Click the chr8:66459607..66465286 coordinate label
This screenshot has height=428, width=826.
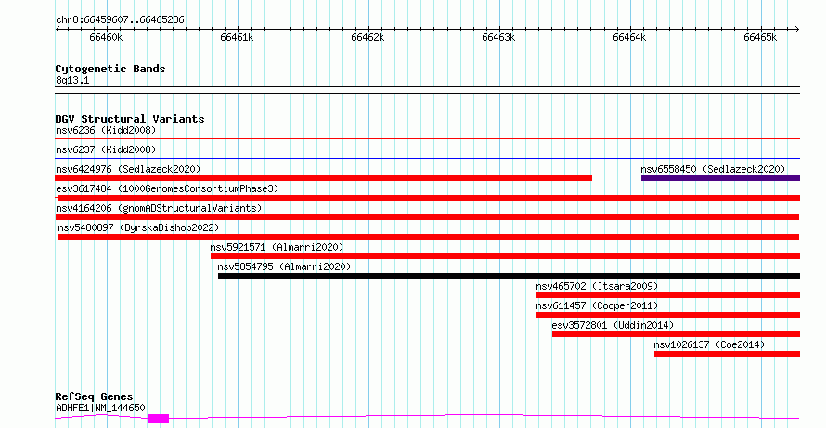click(x=120, y=20)
